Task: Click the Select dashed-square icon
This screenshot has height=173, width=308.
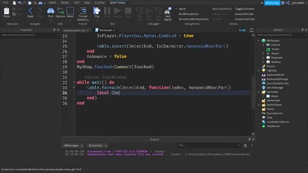Action: pos(70,11)
